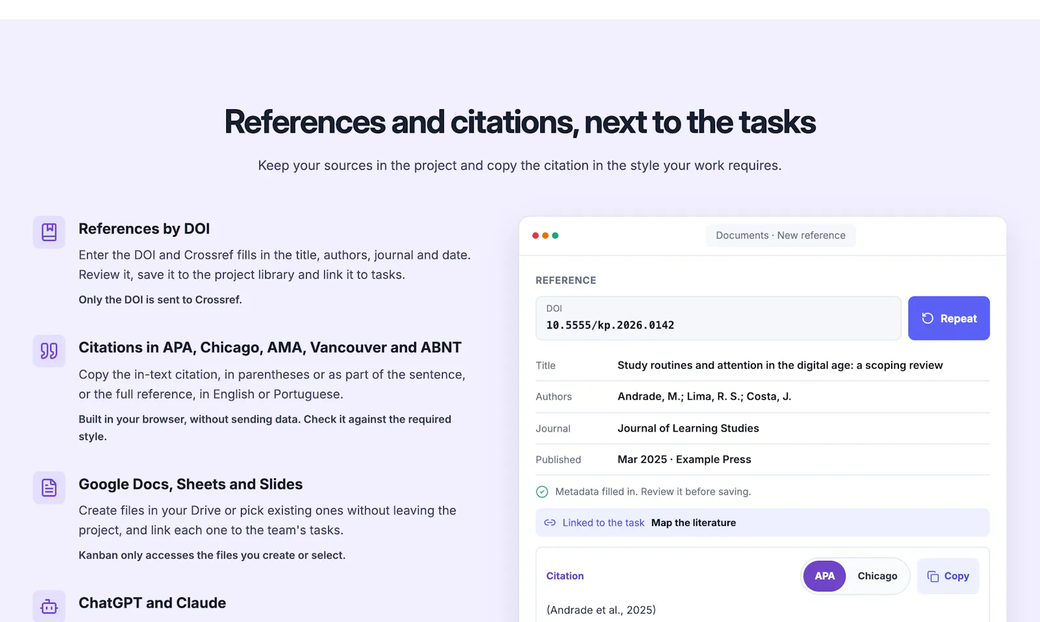Click the Documents · New reference tab label
1040x622 pixels.
[781, 235]
